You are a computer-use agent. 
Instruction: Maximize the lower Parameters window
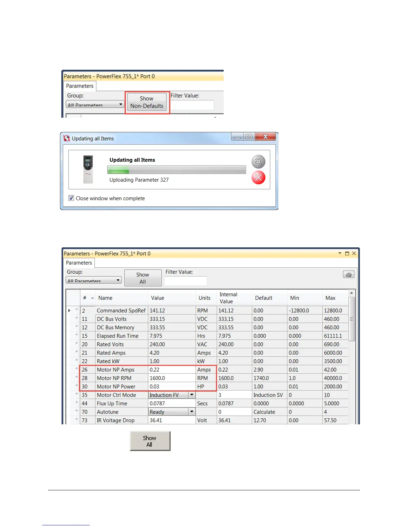(347, 253)
